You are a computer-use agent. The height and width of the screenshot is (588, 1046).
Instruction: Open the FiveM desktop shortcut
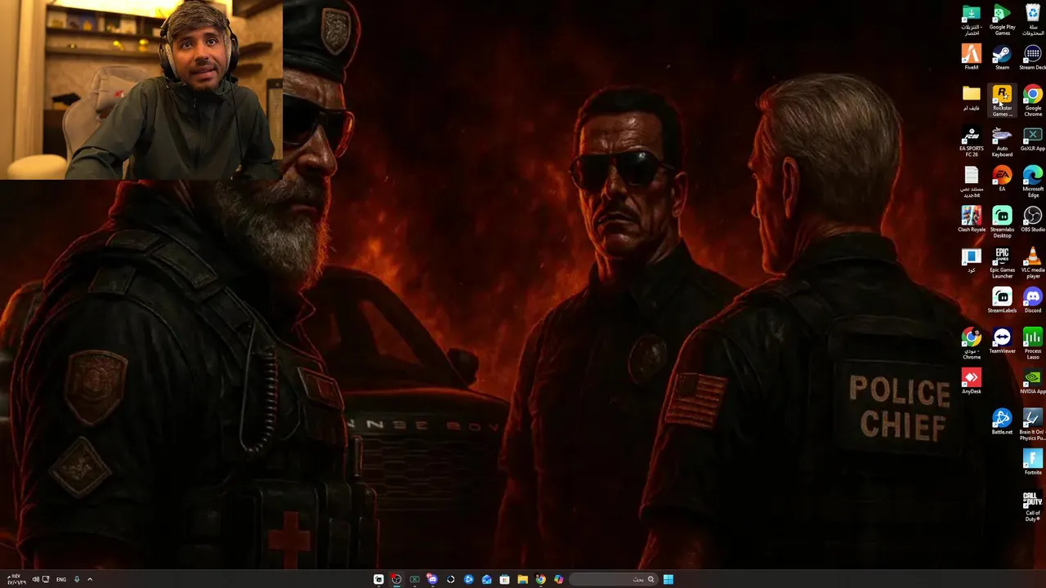tap(971, 57)
